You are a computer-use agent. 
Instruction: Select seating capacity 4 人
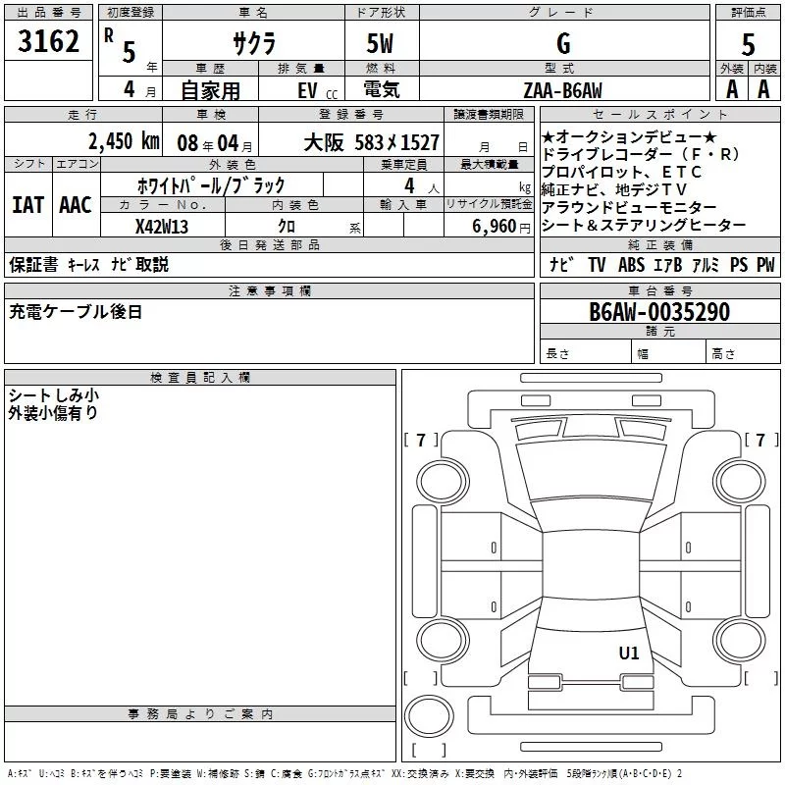421,186
